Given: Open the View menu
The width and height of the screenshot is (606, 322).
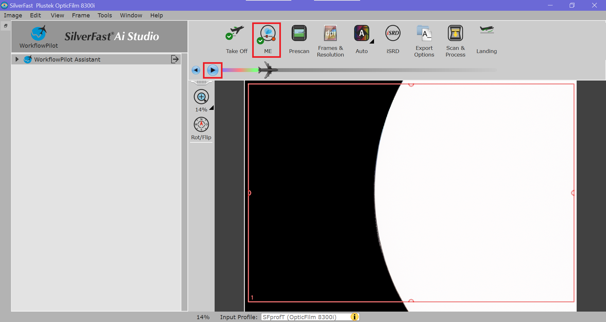Looking at the screenshot, I should click(x=57, y=15).
